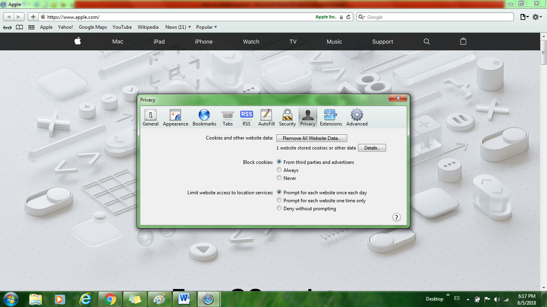547x307 pixels.
Task: Open the Safari settings gear menu
Action: point(537,17)
